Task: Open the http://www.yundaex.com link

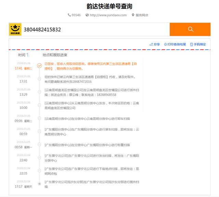Action: 108,15
